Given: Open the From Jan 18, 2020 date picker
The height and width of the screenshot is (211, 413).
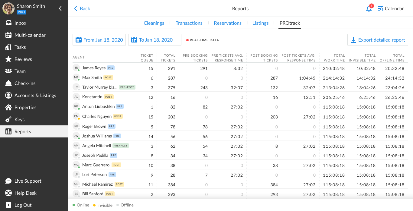Looking at the screenshot, I should point(99,40).
